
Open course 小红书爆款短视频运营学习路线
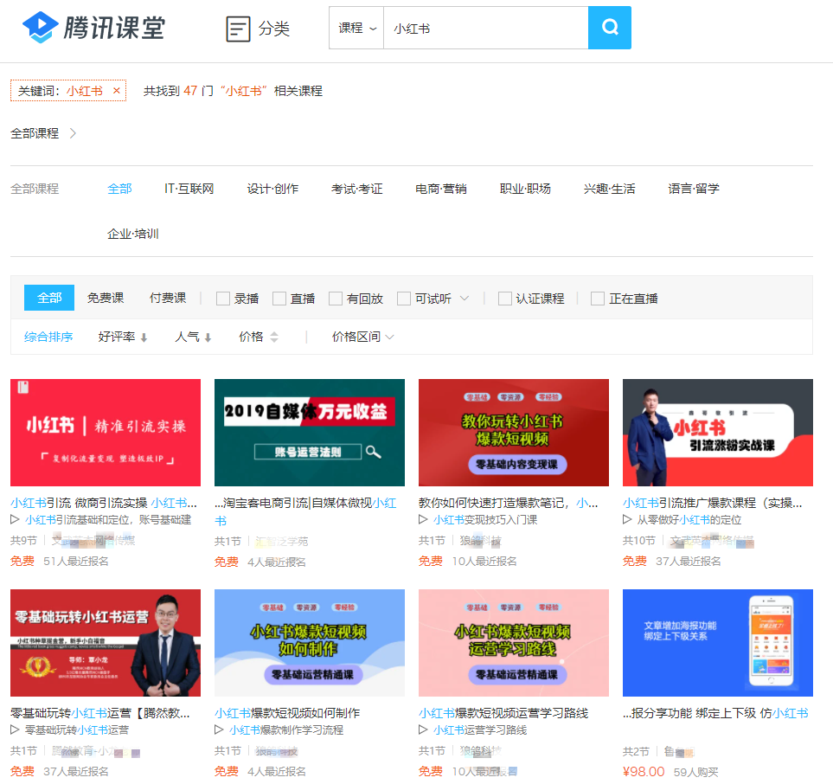point(503,713)
